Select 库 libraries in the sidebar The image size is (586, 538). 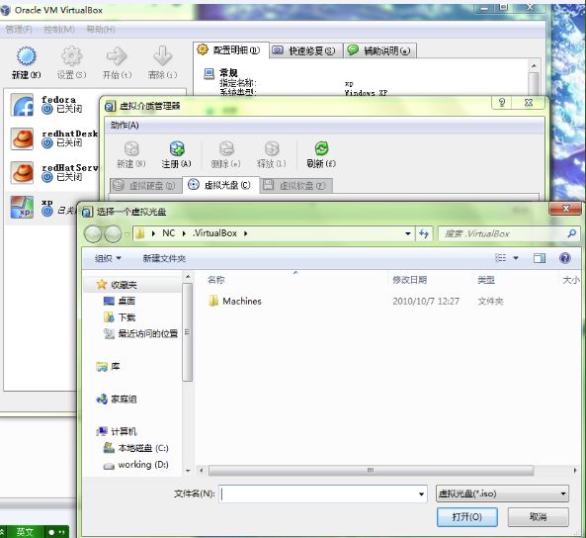tap(109, 367)
